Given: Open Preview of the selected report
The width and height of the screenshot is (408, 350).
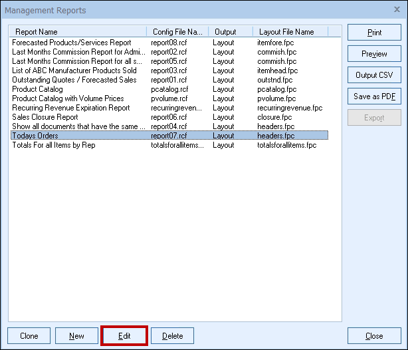Looking at the screenshot, I should [x=374, y=54].
